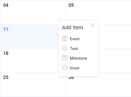Click the date number 25
This screenshot has height=97, width=131.
point(6,77)
